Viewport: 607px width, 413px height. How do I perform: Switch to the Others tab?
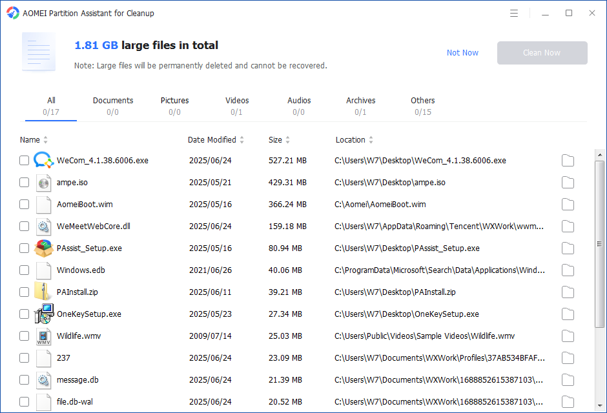[423, 106]
